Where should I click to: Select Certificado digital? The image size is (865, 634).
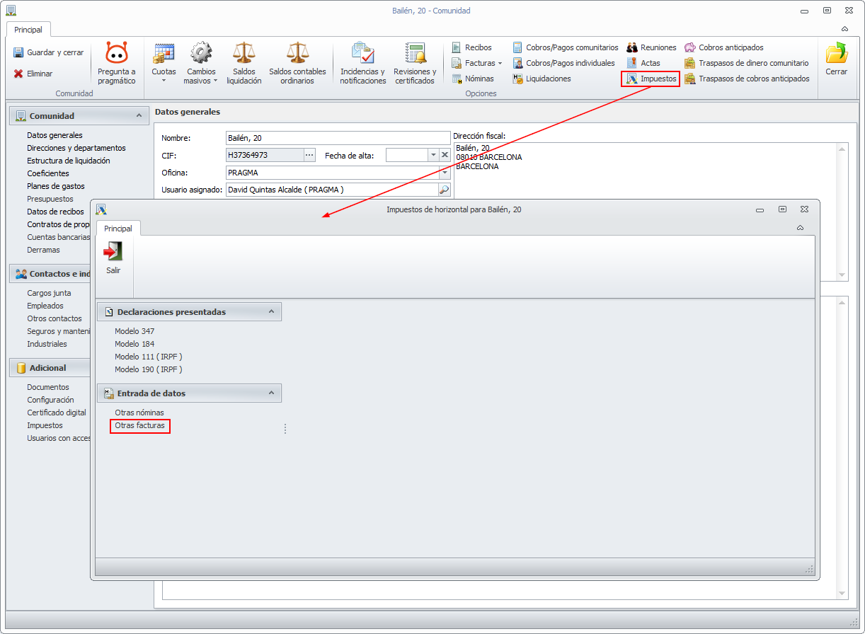57,413
